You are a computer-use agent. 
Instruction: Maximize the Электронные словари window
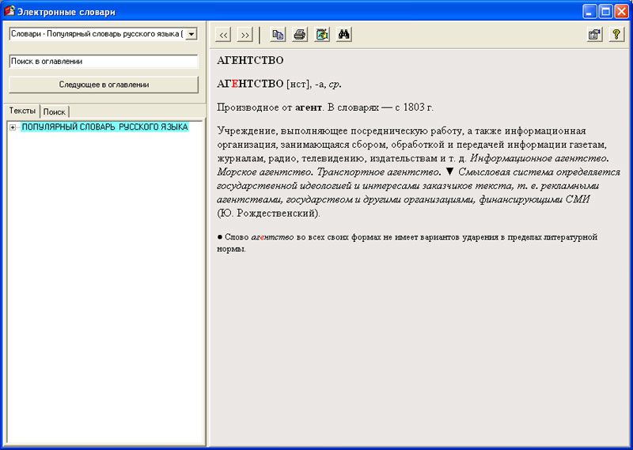click(x=605, y=11)
